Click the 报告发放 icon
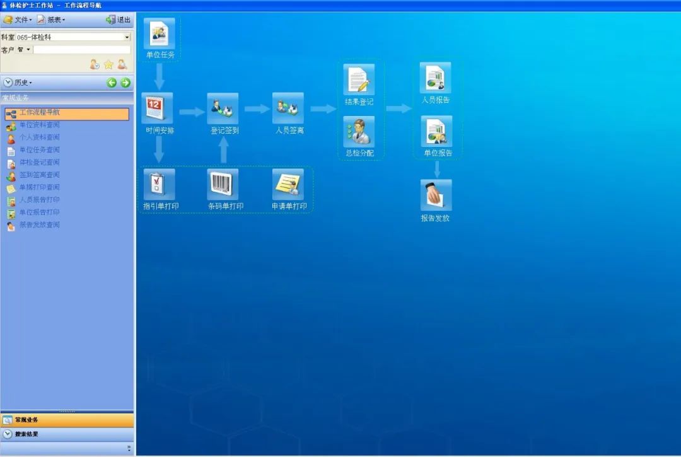Image resolution: width=681 pixels, height=457 pixels. pos(436,195)
